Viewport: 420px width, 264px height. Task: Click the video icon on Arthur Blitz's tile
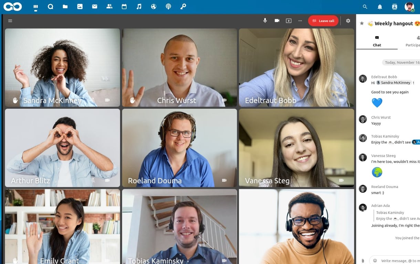[x=107, y=180]
